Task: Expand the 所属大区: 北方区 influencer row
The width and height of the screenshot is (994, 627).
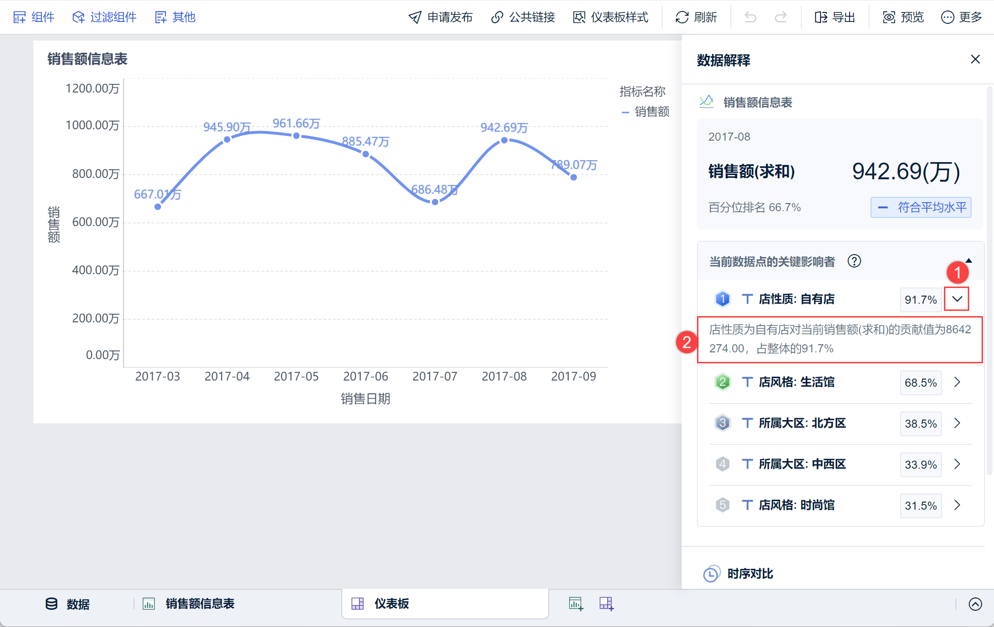Action: click(x=957, y=423)
